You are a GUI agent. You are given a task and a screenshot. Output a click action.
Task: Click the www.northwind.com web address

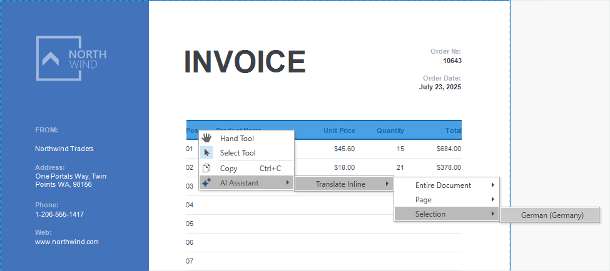[67, 242]
